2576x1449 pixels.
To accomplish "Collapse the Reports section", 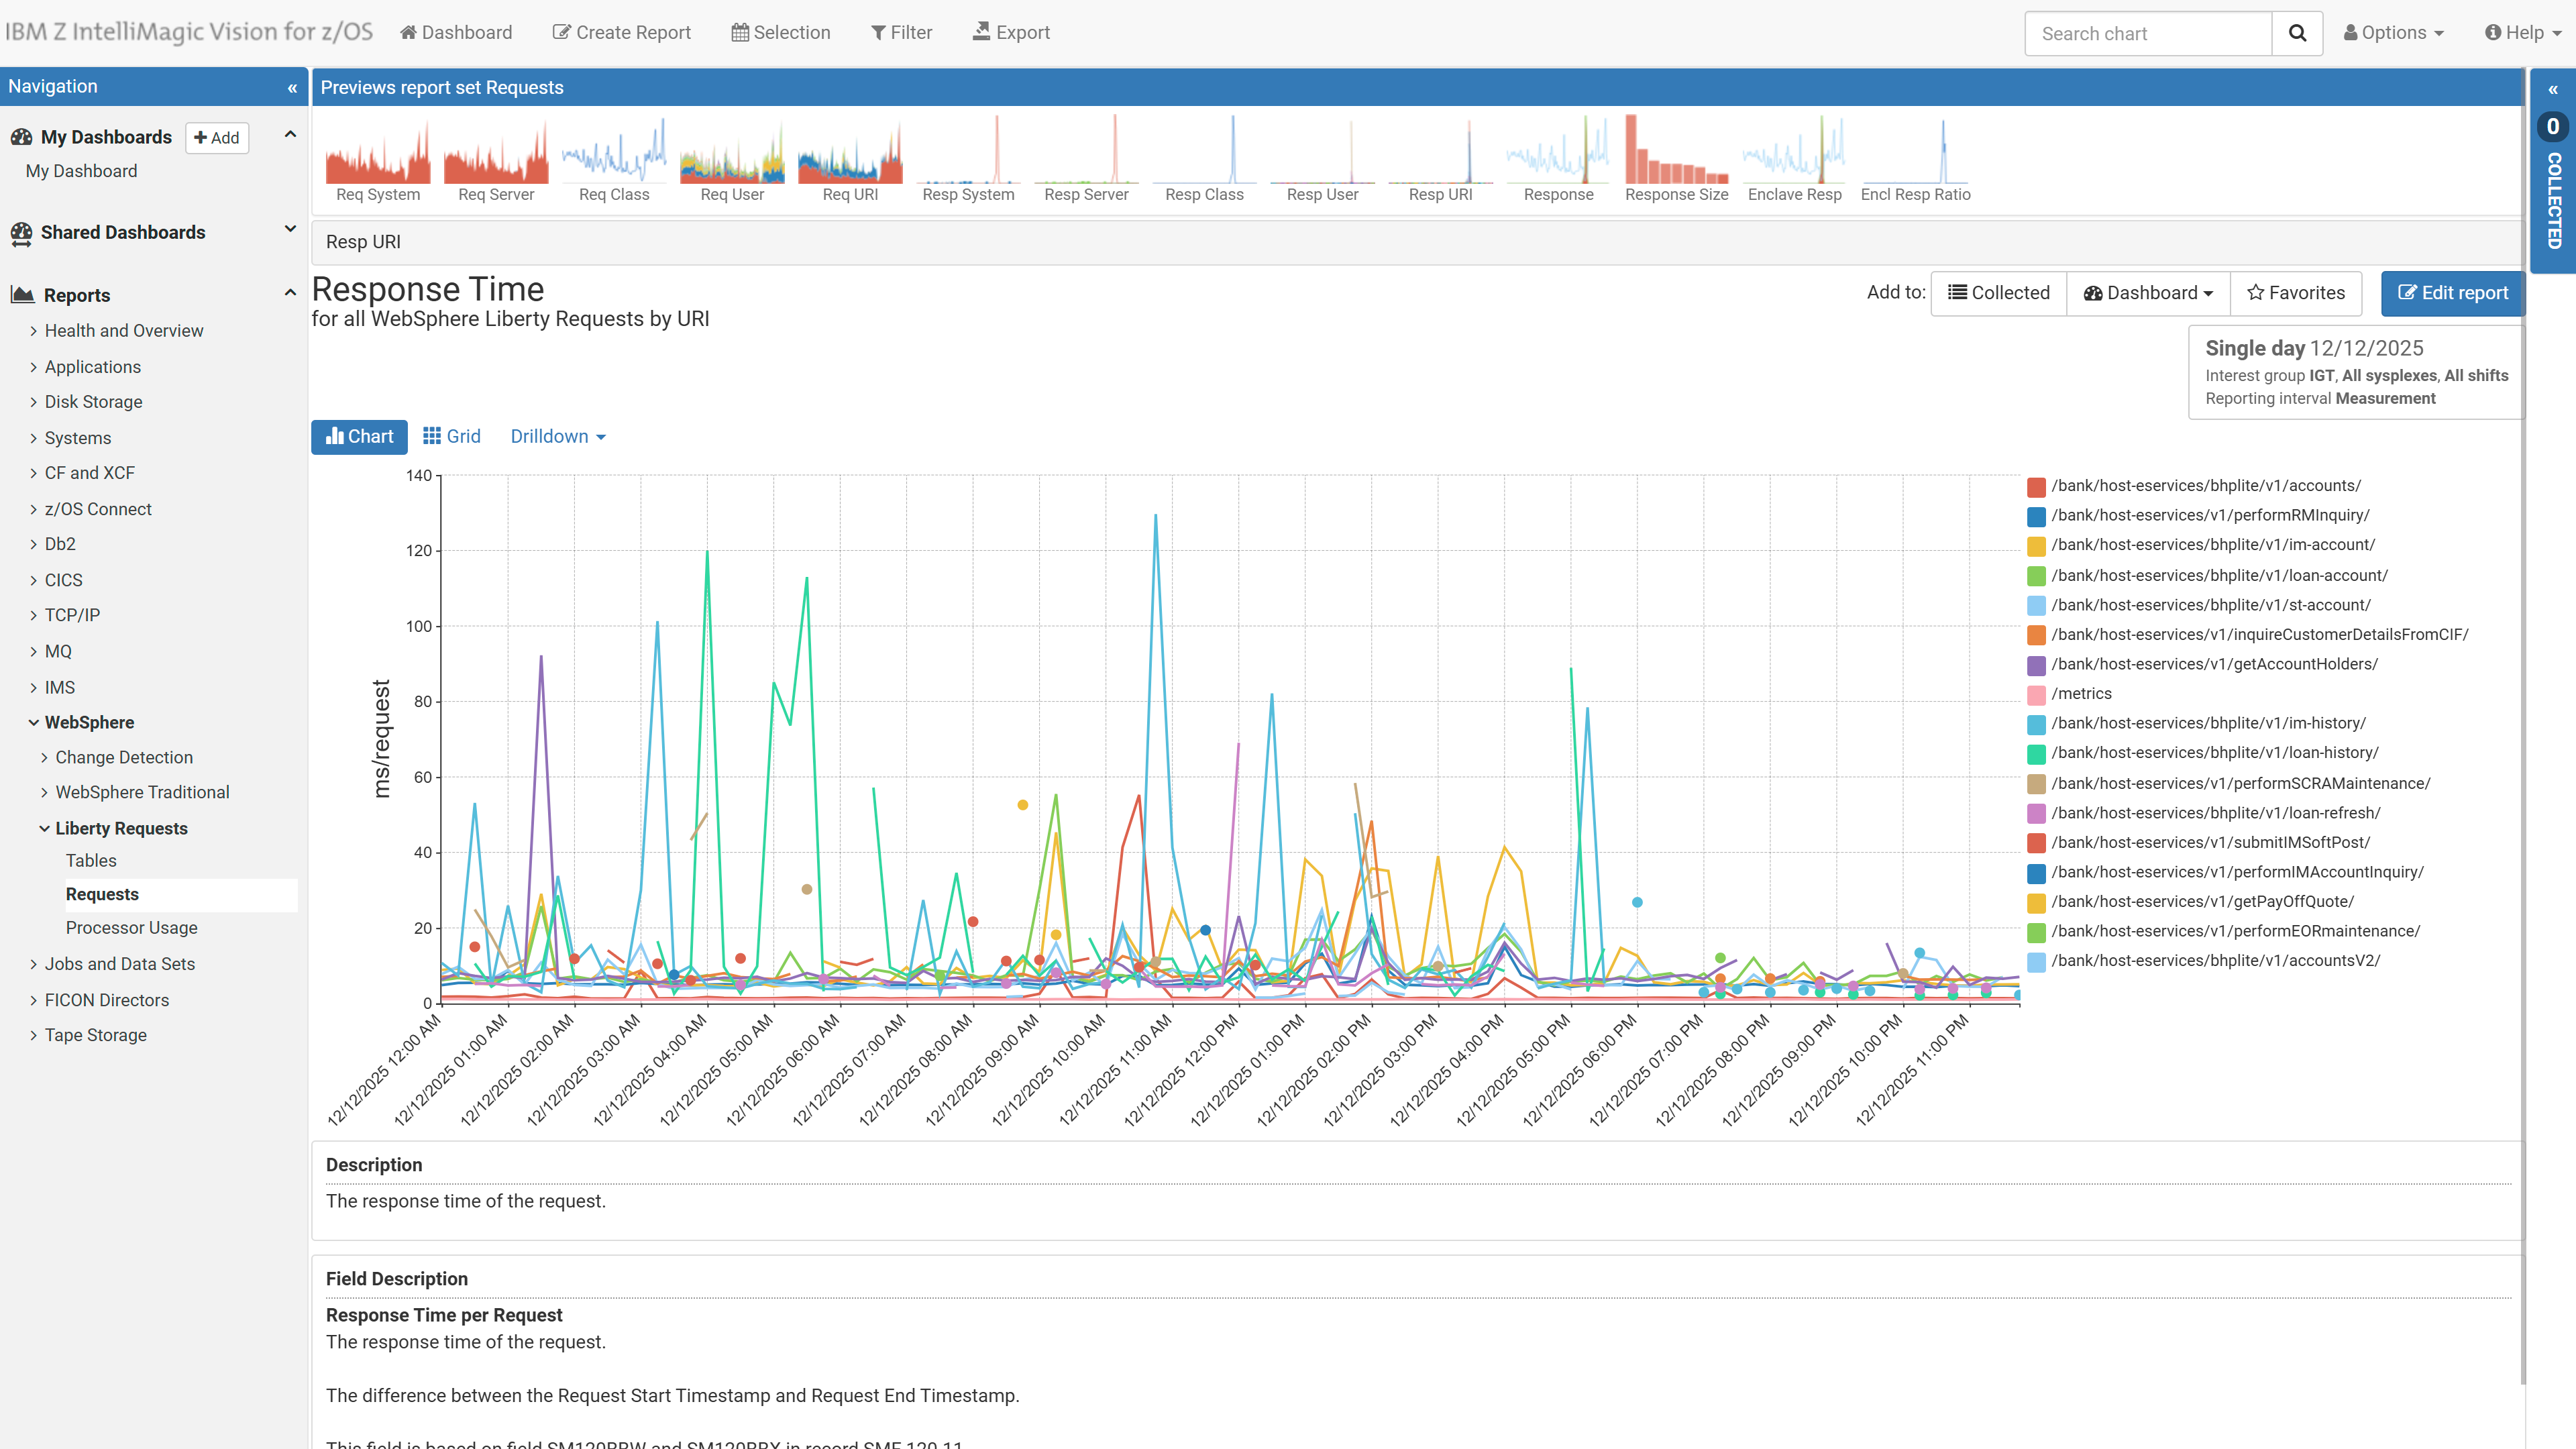I will 290,293.
